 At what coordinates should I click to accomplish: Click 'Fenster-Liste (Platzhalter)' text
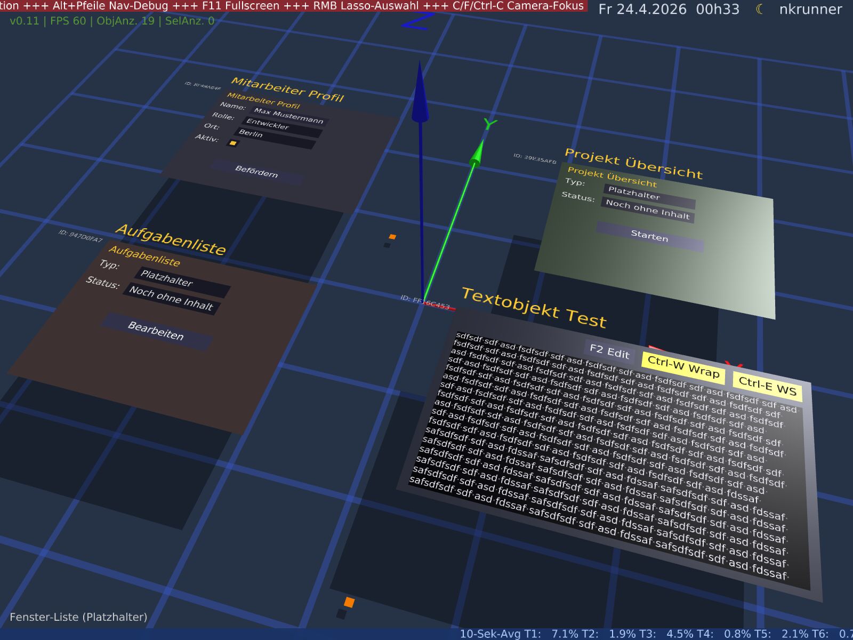[78, 617]
